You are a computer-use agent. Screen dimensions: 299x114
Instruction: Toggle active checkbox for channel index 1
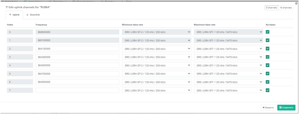click(268, 40)
